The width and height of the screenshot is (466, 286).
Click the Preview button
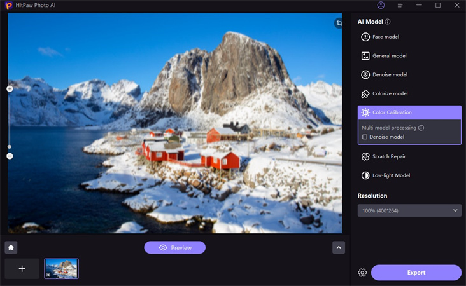click(174, 247)
